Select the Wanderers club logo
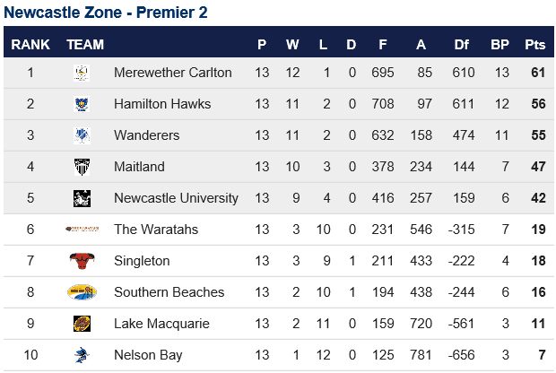Viewport: 556px width, 373px height. [82, 135]
